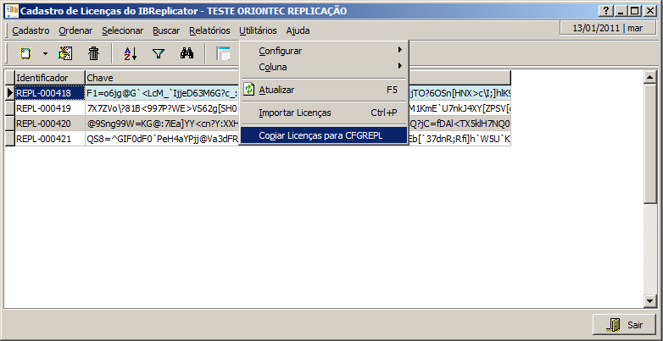663x341 pixels.
Task: Select the REPL-000421 row identifier
Action: tap(50, 139)
